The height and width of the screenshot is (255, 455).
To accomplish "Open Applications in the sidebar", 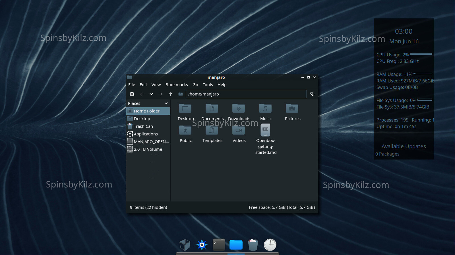I will coord(148,134).
